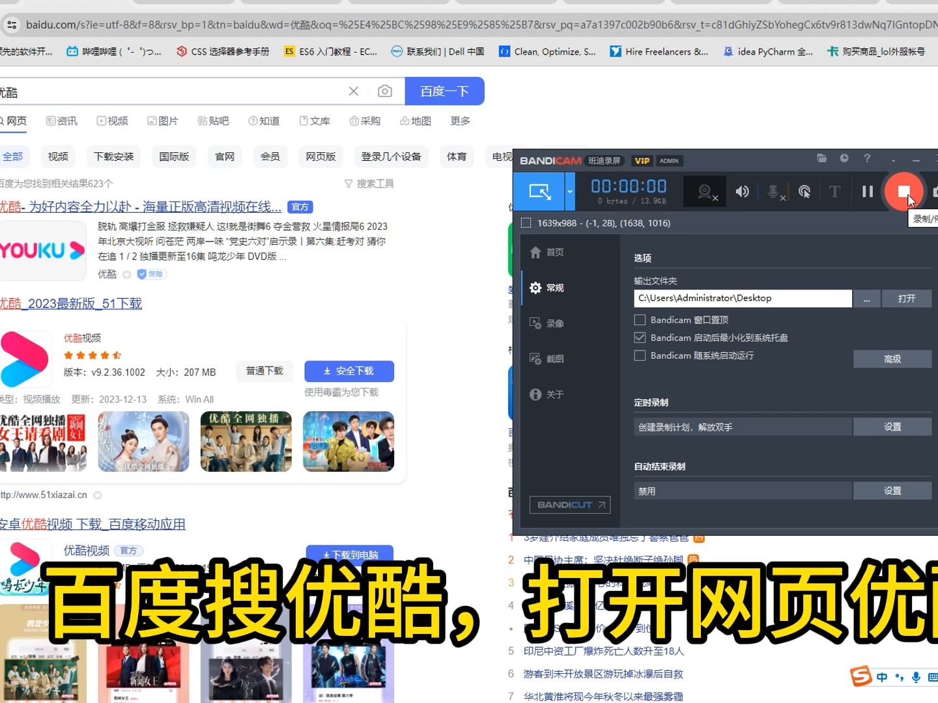
Task: Click 设置 for scheduled recording
Action: (x=892, y=426)
